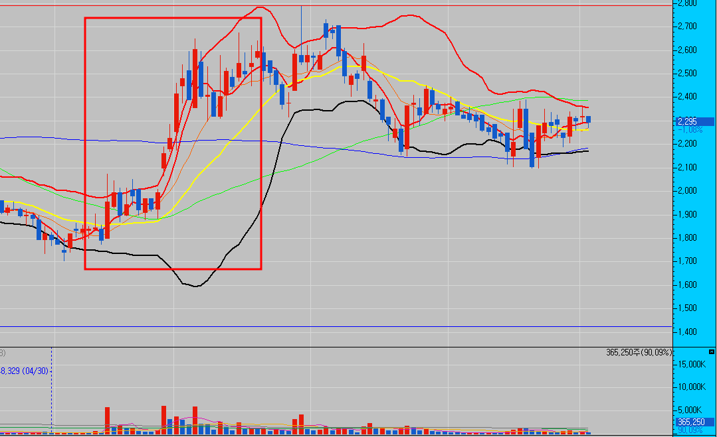Click the -1.08% change label
This screenshot has height=437, width=717.
[690, 129]
